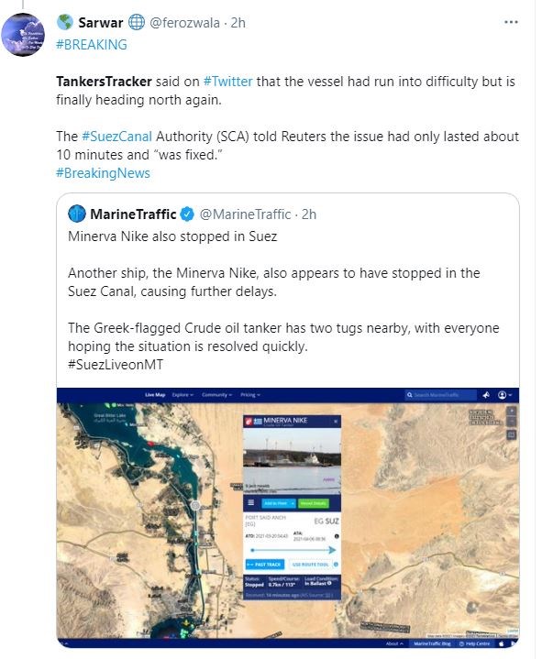Image resolution: width=553 pixels, height=659 pixels.
Task: Expand the About menu in map footer
Action: coord(394,643)
